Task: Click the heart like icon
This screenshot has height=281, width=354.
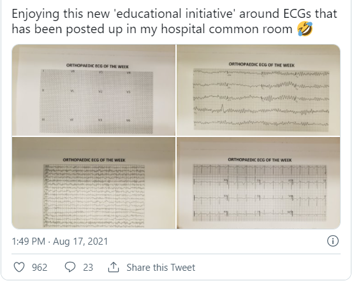Action: (19, 268)
